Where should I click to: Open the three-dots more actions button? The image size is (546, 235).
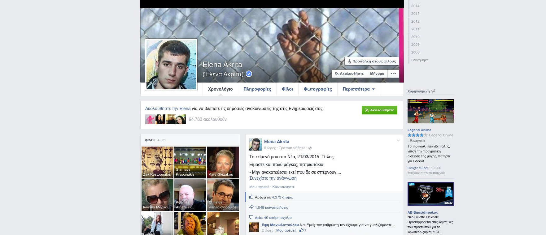point(393,74)
